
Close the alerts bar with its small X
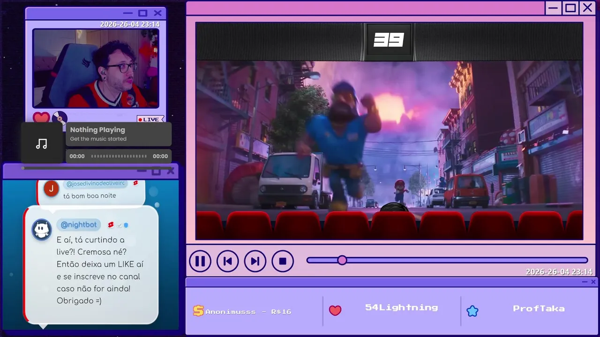(593, 282)
